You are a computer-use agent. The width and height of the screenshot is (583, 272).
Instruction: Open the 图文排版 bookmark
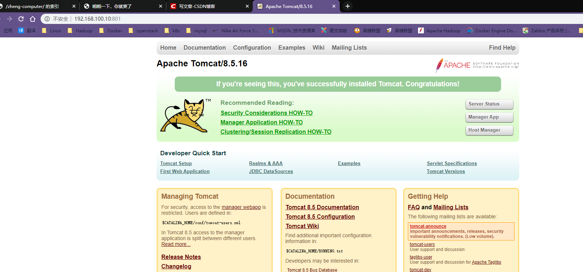coord(334,30)
